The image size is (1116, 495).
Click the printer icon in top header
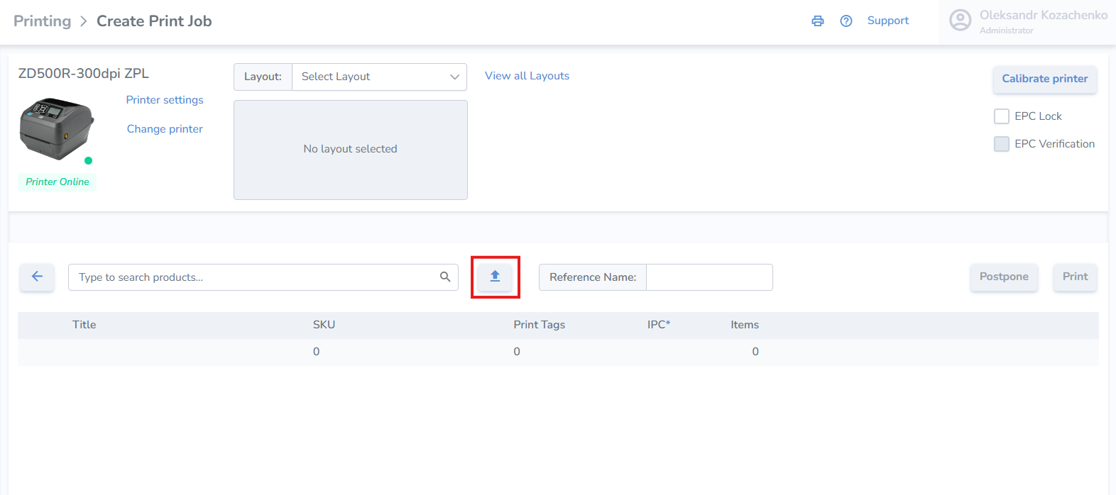[x=818, y=21]
